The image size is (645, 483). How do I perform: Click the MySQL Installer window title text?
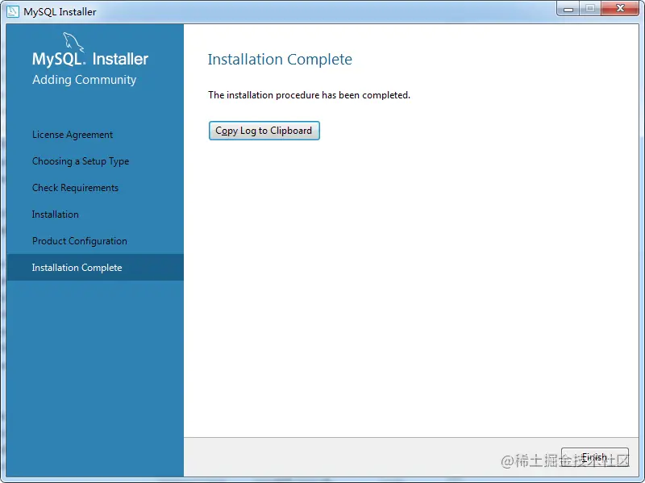[x=60, y=12]
